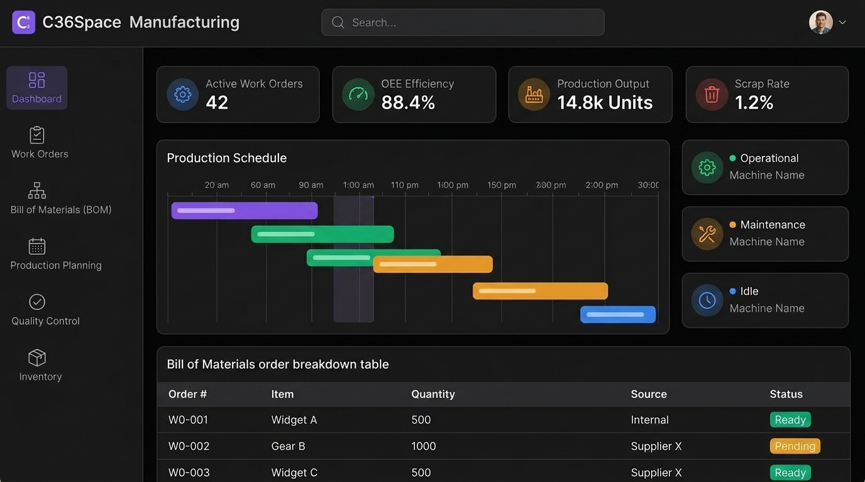865x482 pixels.
Task: Click the OEE Efficiency gauge icon
Action: (x=358, y=95)
